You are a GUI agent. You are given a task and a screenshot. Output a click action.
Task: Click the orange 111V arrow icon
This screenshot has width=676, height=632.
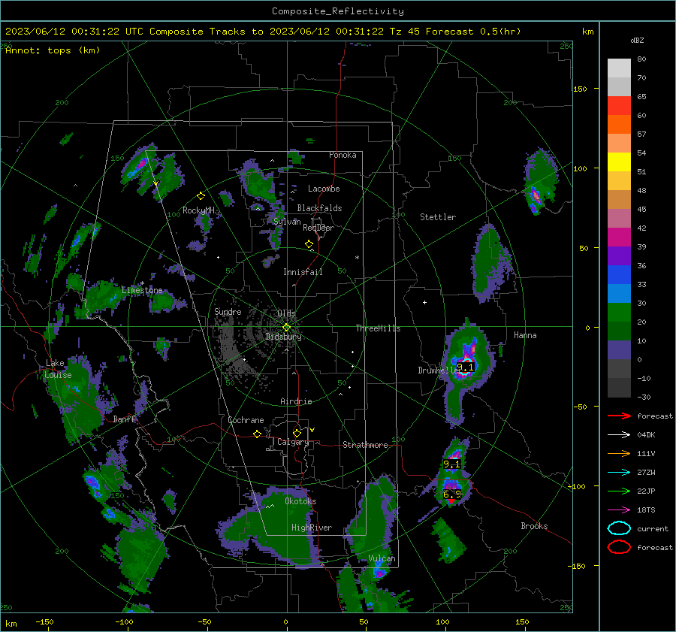(619, 453)
